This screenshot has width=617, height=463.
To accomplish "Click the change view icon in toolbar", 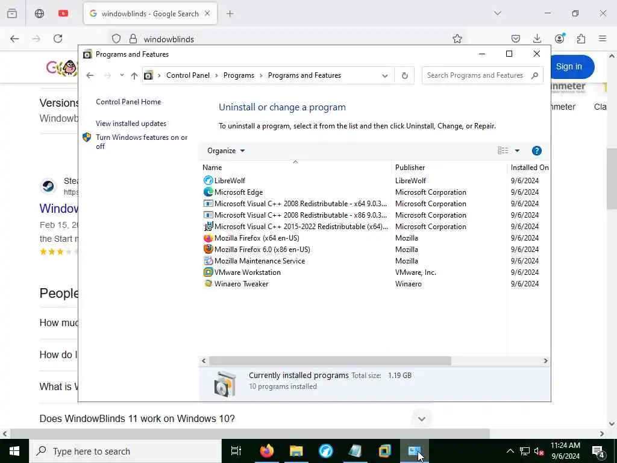I will pyautogui.click(x=503, y=151).
